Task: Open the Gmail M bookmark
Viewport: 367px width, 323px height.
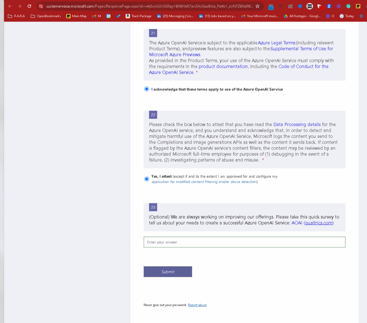Action: [x=97, y=16]
